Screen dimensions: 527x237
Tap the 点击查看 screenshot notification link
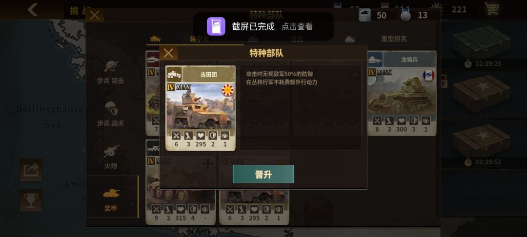click(x=297, y=26)
